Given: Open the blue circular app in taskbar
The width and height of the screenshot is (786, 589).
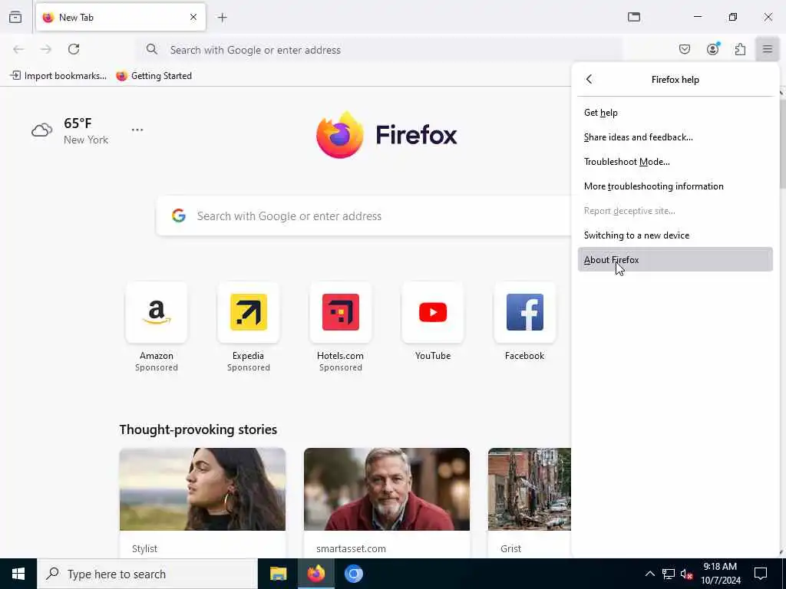Looking at the screenshot, I should 353,574.
